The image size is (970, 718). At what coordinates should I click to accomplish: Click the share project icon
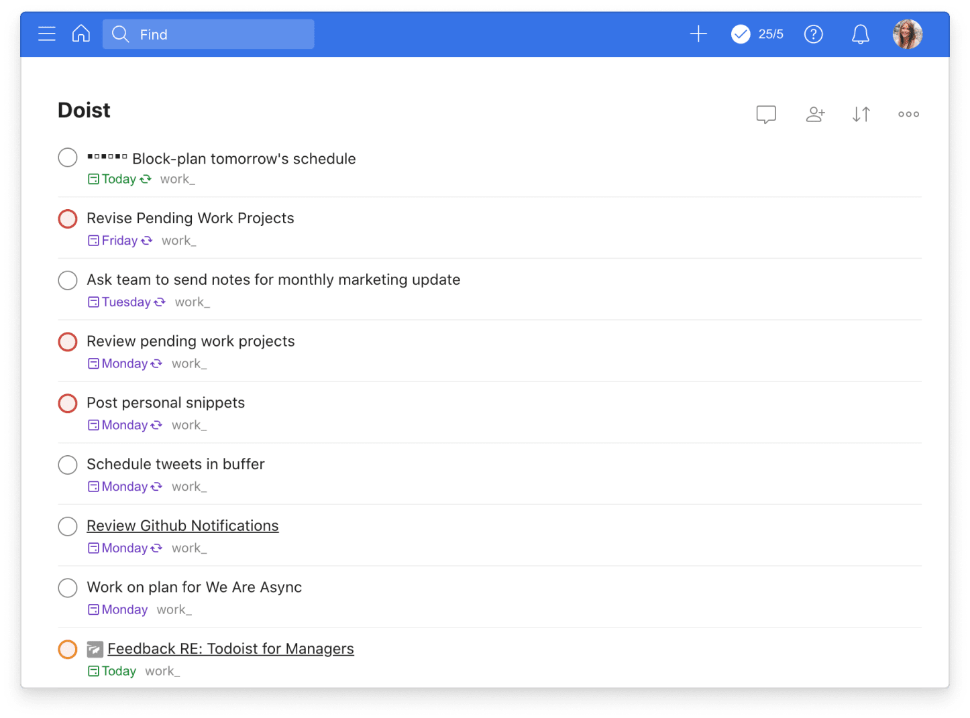click(815, 114)
